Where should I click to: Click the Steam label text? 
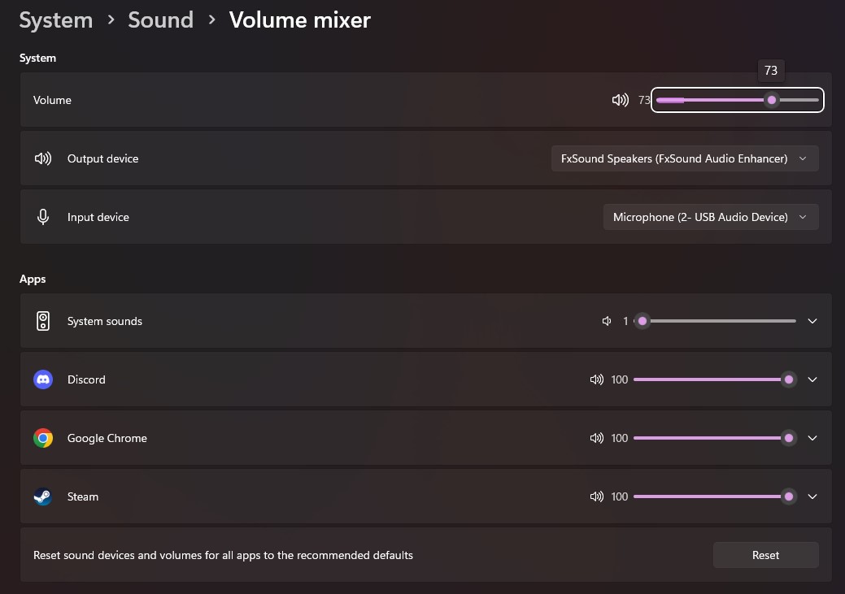(83, 496)
